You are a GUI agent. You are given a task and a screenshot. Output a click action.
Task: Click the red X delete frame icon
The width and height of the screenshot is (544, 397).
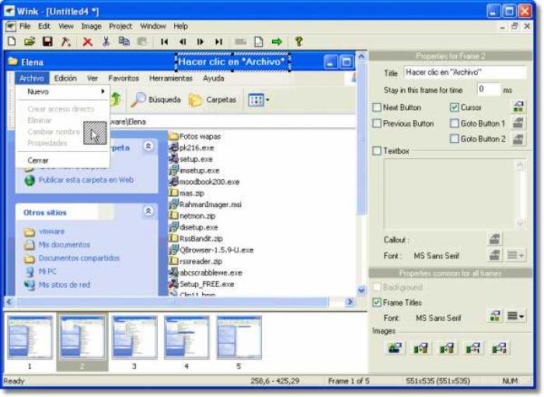pos(87,42)
